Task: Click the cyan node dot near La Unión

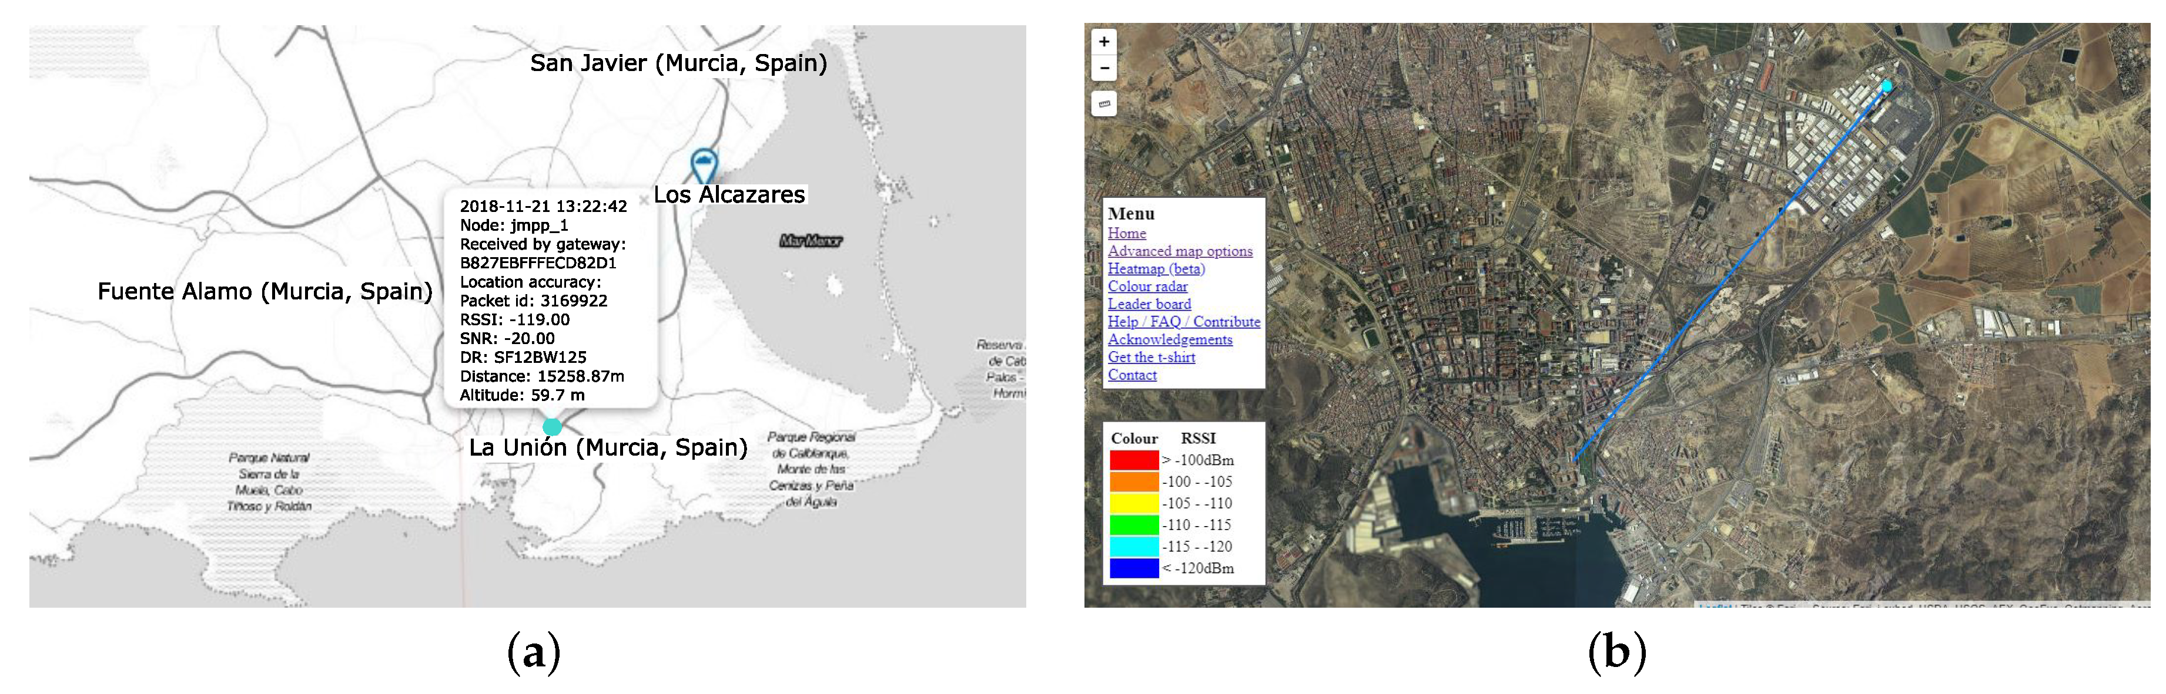Action: tap(551, 426)
